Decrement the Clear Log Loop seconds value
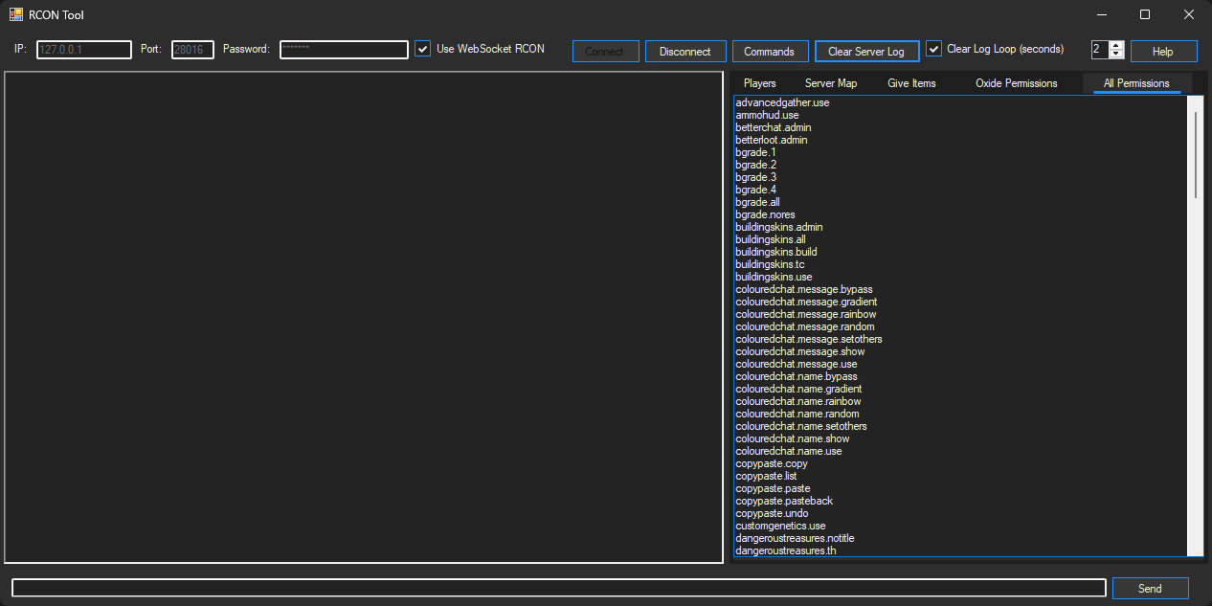The height and width of the screenshot is (606, 1212). tap(1115, 56)
